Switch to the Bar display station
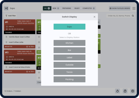This screenshot has height=98, width=139. pos(69,50)
